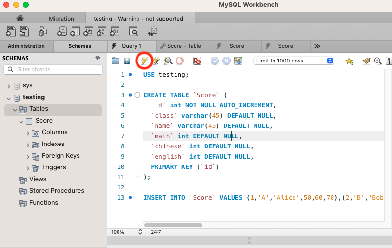Go to the Home screen tab

[x=20, y=18]
